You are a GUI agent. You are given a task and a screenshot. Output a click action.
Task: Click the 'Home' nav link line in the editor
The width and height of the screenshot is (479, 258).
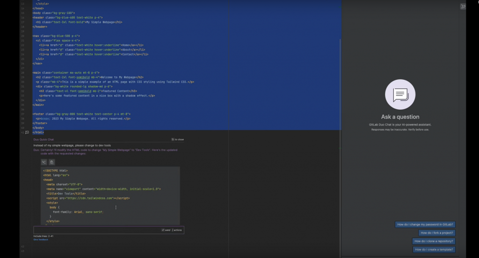(91, 45)
